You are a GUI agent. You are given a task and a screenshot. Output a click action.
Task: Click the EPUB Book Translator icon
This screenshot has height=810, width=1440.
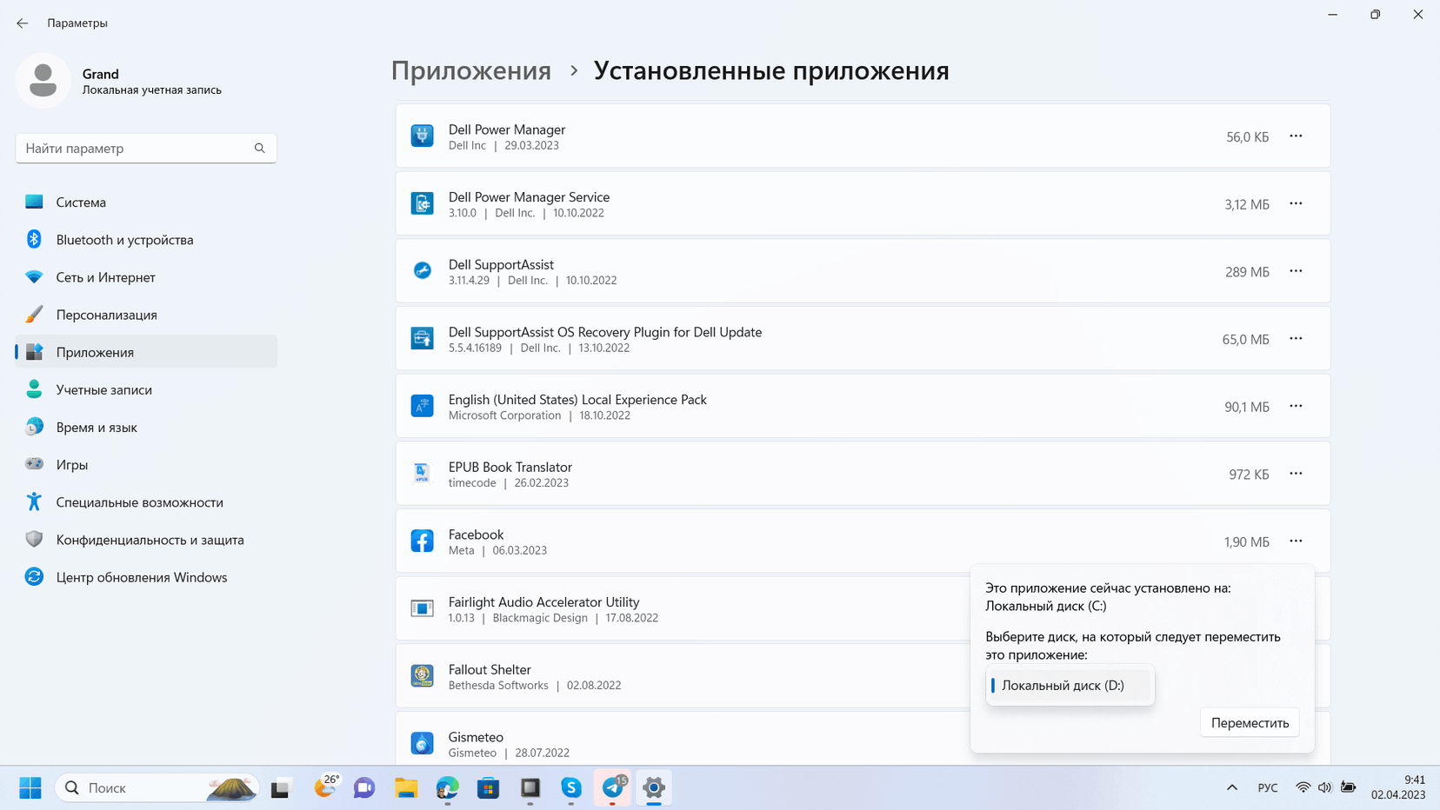coord(422,474)
